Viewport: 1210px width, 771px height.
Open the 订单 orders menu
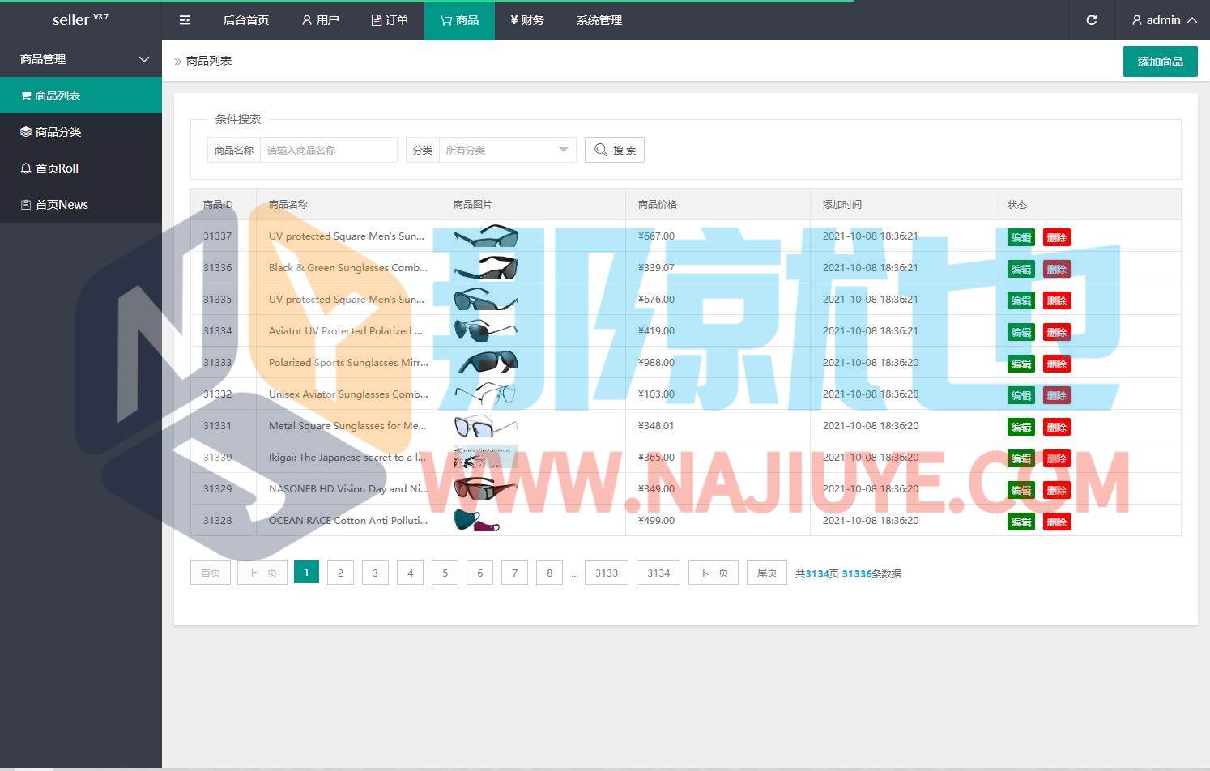[x=390, y=20]
